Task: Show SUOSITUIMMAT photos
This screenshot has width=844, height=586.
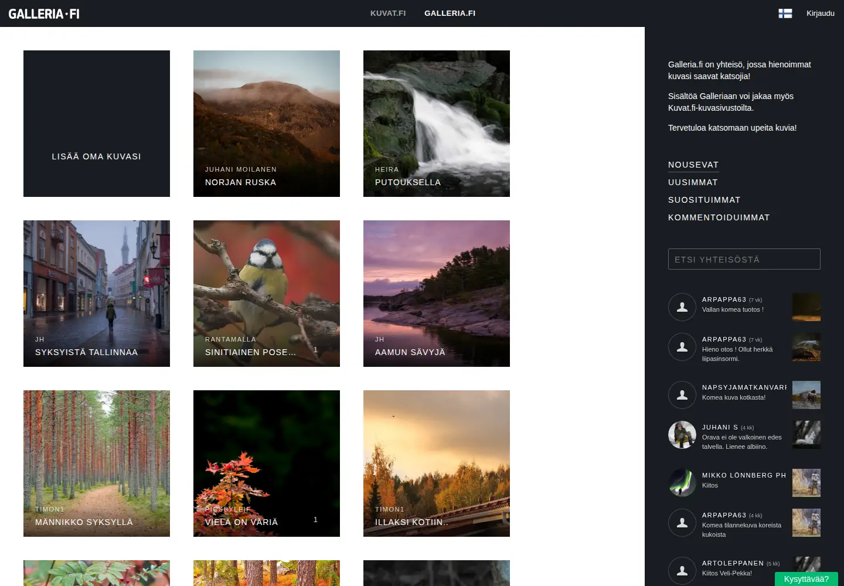Action: pos(705,200)
